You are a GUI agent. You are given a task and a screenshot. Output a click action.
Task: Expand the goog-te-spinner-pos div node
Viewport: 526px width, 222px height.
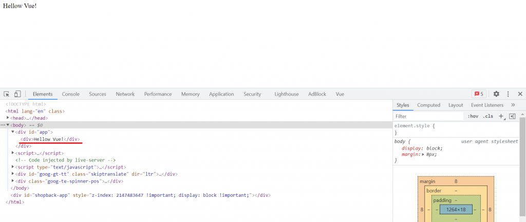point(13,181)
